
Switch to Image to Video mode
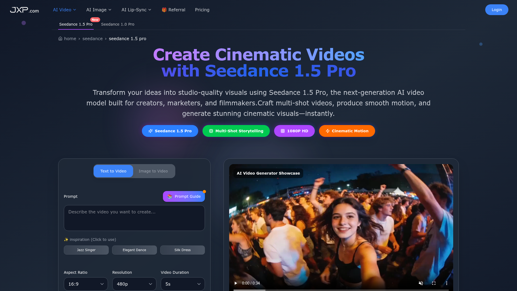[x=153, y=171]
